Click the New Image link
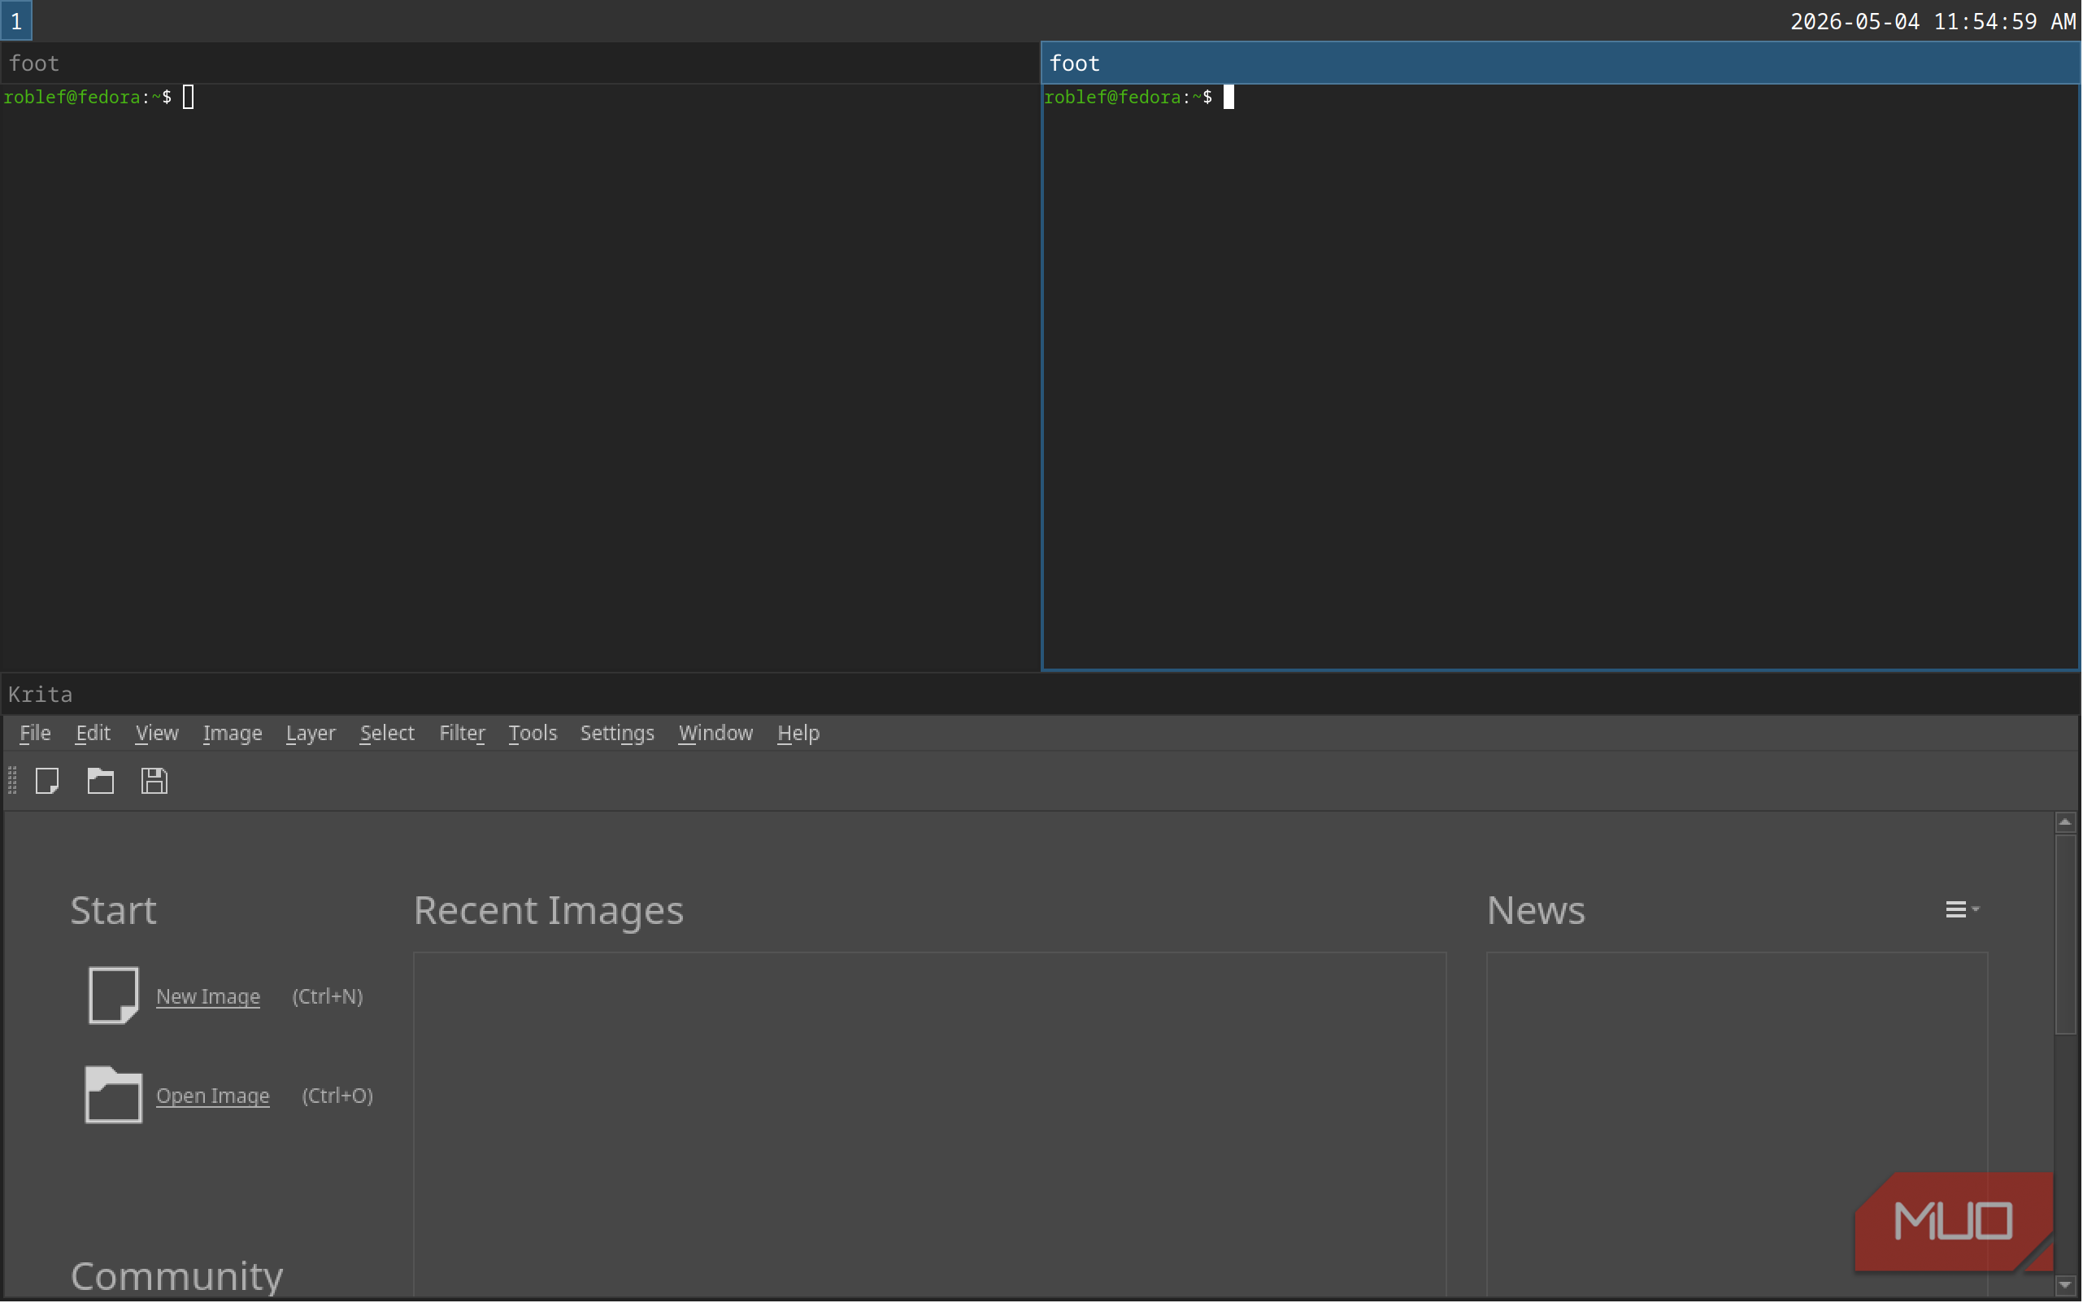This screenshot has height=1303, width=2083. pos(208,997)
